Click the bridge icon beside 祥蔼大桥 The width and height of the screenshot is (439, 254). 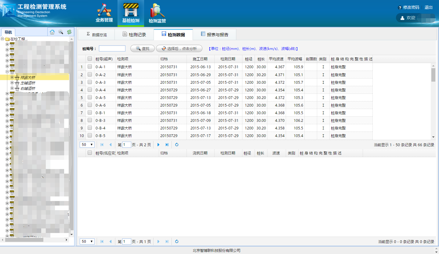tap(17, 78)
